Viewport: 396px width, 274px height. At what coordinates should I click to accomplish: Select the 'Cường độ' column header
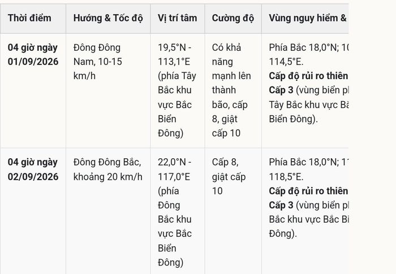click(233, 19)
